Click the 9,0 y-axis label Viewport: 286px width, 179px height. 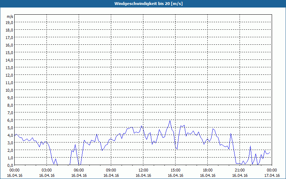click(x=11, y=97)
